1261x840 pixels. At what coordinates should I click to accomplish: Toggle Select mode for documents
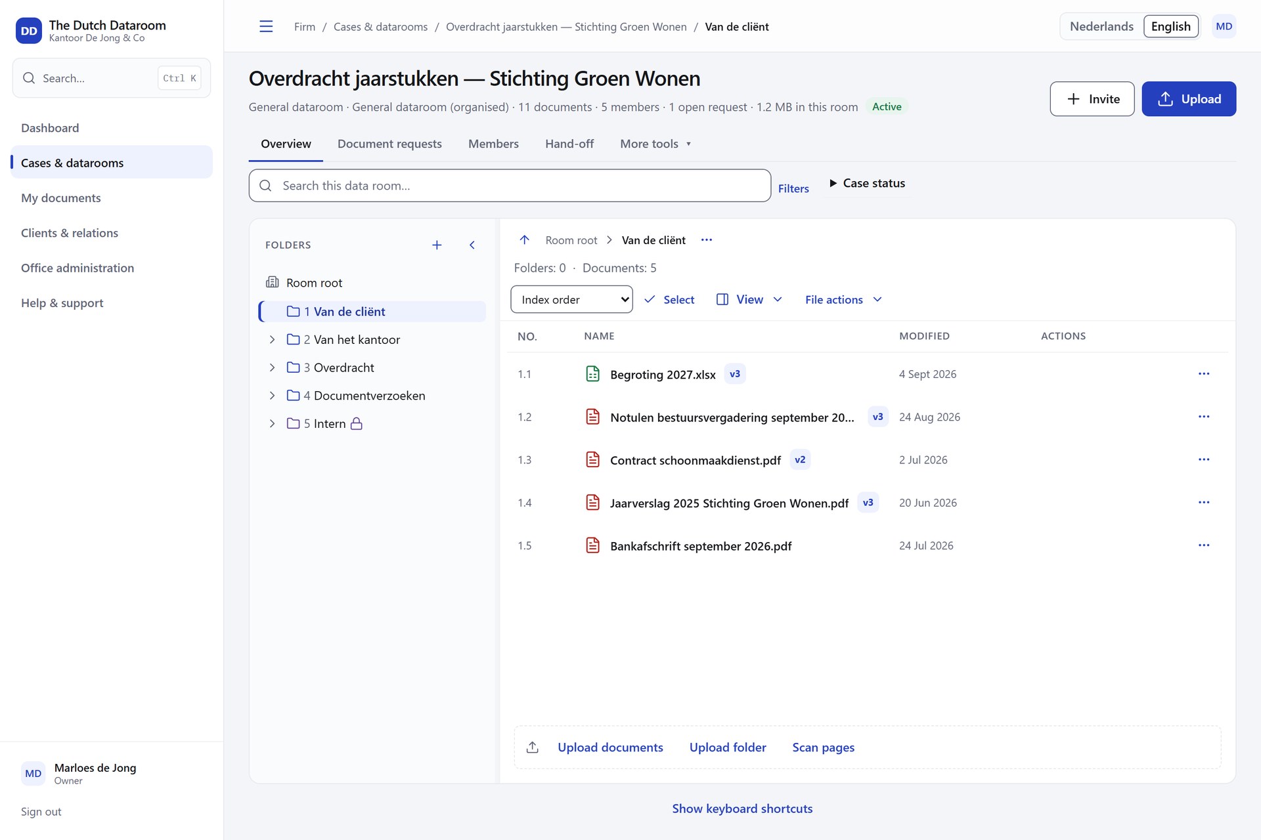(669, 299)
